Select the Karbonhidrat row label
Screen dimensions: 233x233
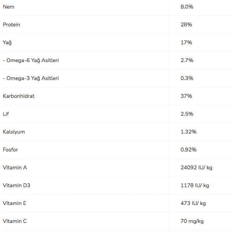[x=19, y=96]
